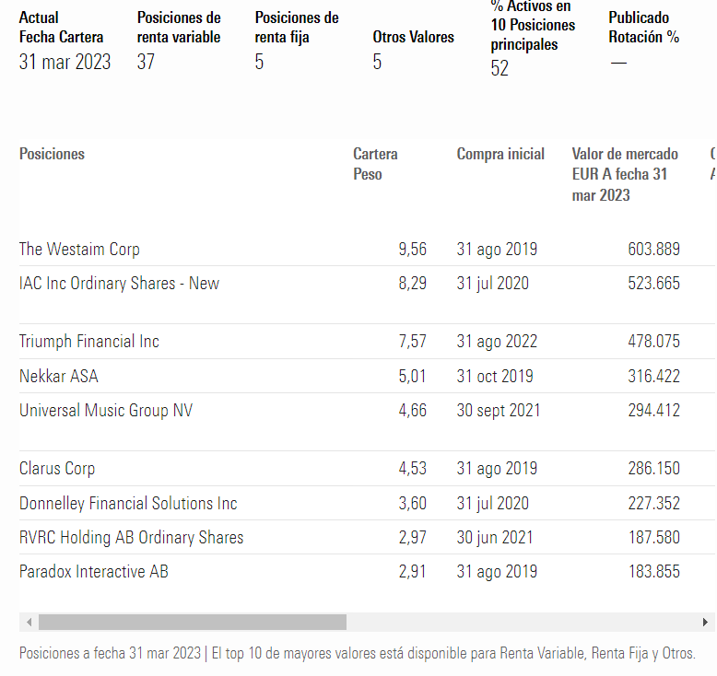Click the horizontal scrollbar thumb
This screenshot has width=717, height=676.
193,622
